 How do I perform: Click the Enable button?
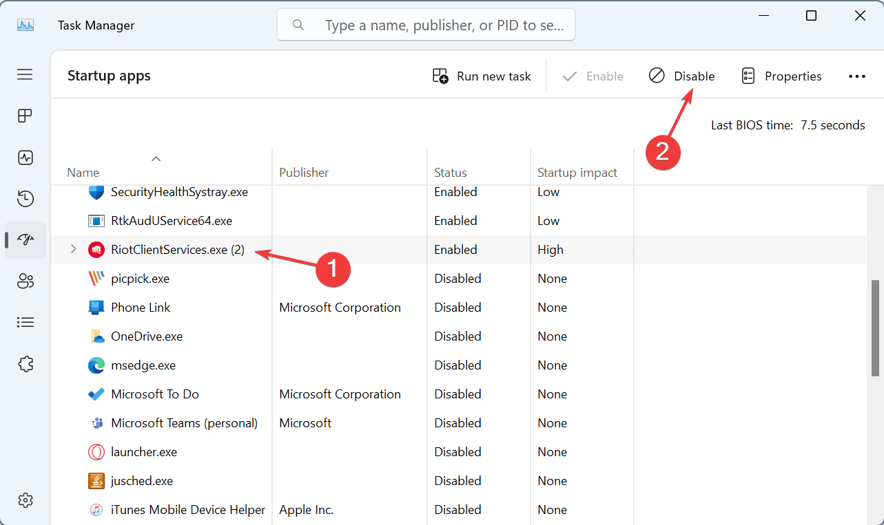click(x=593, y=76)
